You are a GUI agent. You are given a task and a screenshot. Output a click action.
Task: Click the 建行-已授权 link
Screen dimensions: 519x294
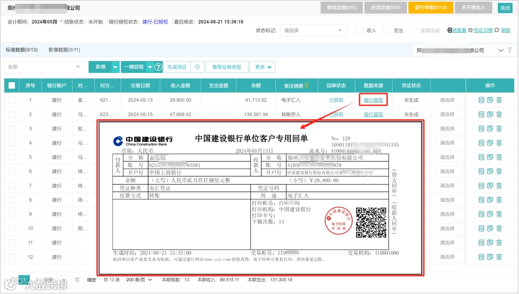(155, 22)
